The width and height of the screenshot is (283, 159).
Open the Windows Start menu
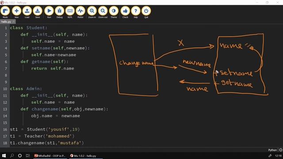coord(4,155)
